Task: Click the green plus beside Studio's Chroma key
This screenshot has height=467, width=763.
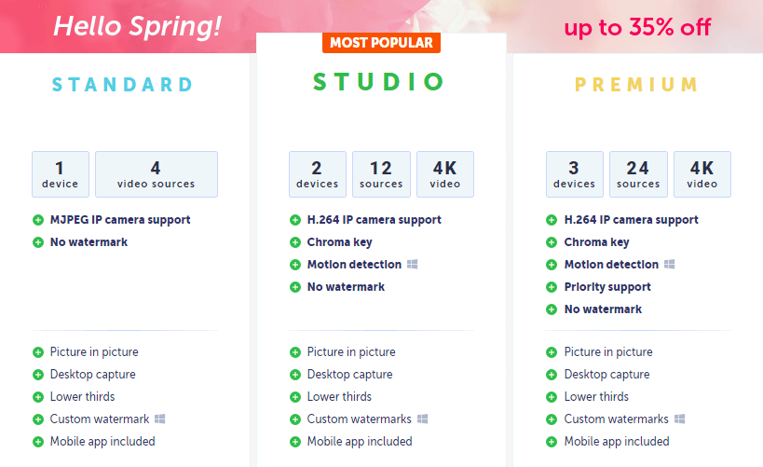Action: pos(295,242)
